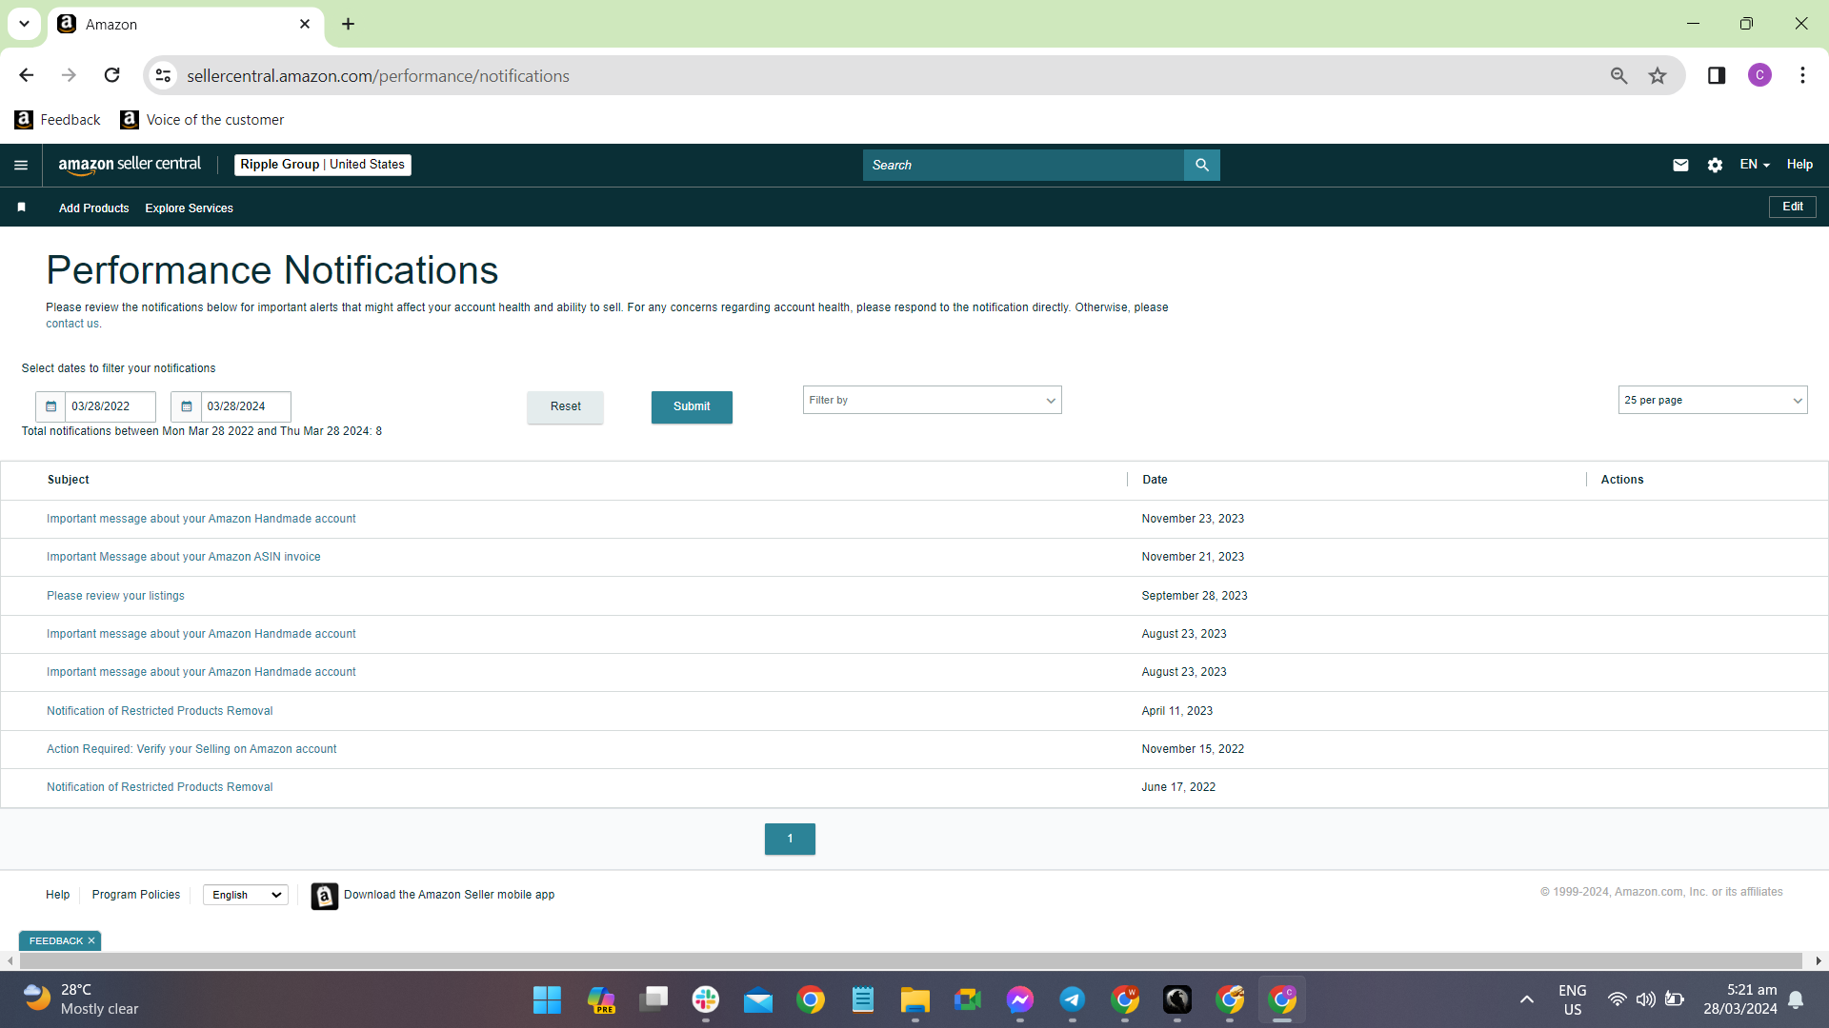Open the Chrome profile avatar
Screen dimensions: 1829x1028
pyautogui.click(x=1759, y=75)
